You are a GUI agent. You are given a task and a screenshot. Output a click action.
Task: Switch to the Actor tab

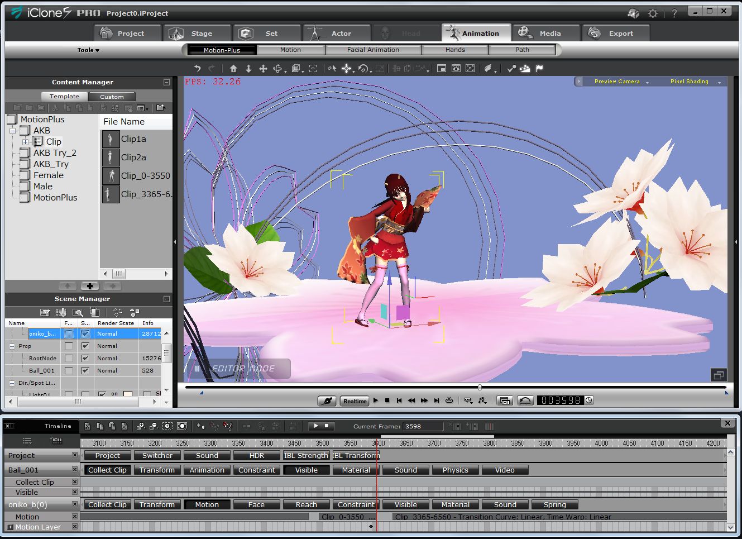click(337, 34)
